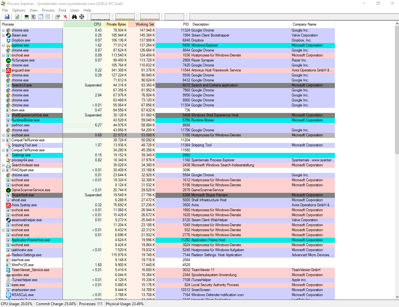399x307 pixels.
Task: Open the View menu
Action: point(33,10)
